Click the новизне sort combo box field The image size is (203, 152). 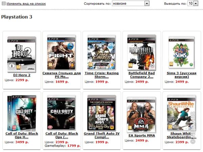pyautogui.click(x=131, y=3)
